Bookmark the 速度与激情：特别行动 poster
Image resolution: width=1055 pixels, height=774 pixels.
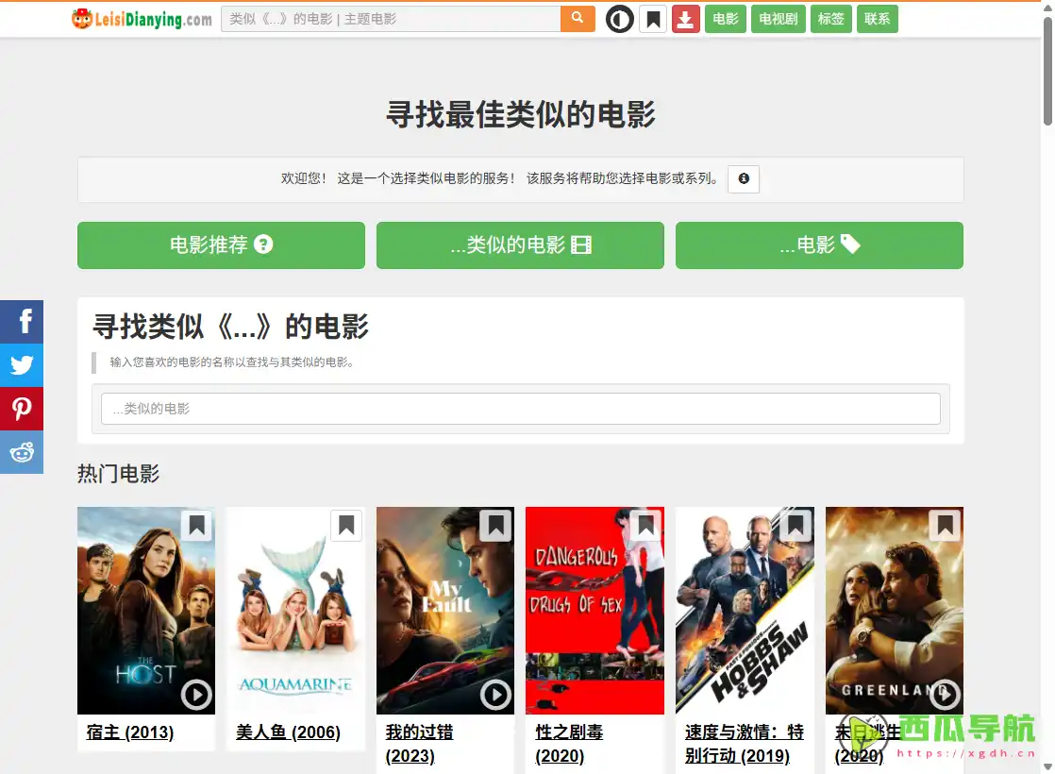pyautogui.click(x=795, y=526)
